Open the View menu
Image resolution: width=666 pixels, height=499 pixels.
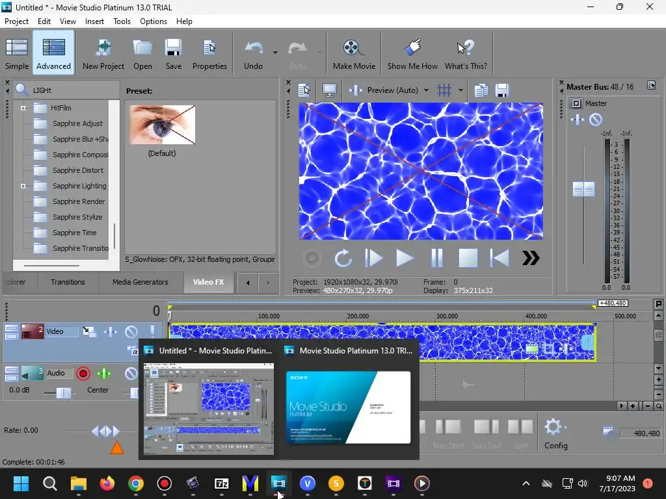pos(68,21)
